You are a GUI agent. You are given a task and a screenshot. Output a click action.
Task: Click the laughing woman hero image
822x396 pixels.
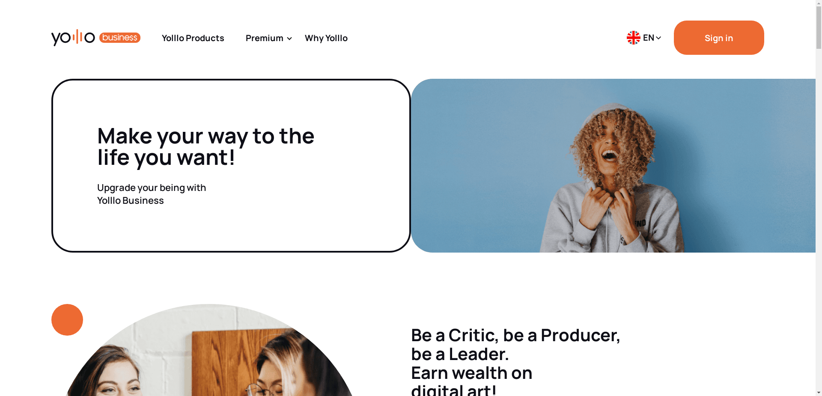coord(613,166)
